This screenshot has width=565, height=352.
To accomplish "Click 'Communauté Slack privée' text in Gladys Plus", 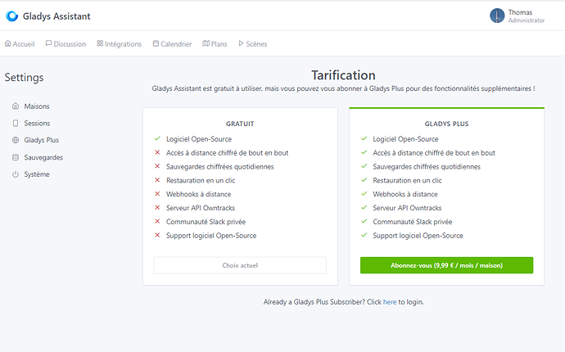I will 412,222.
